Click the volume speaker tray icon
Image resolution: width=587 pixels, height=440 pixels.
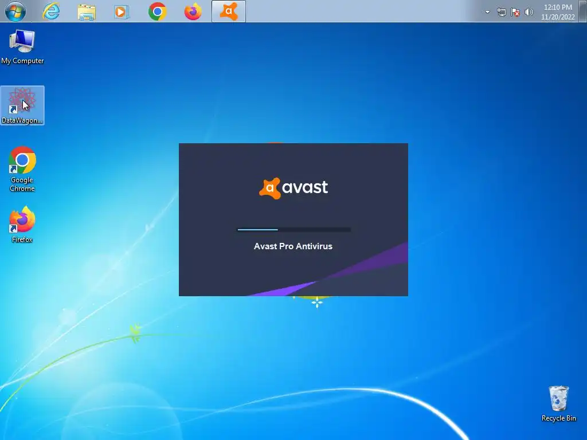click(529, 13)
